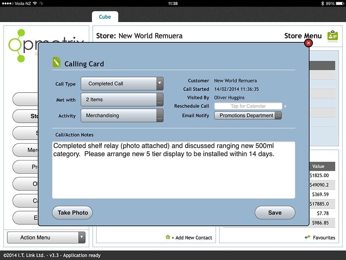Select the $986.85 value cell
Viewport: 346px width, 260px height.
(x=320, y=223)
